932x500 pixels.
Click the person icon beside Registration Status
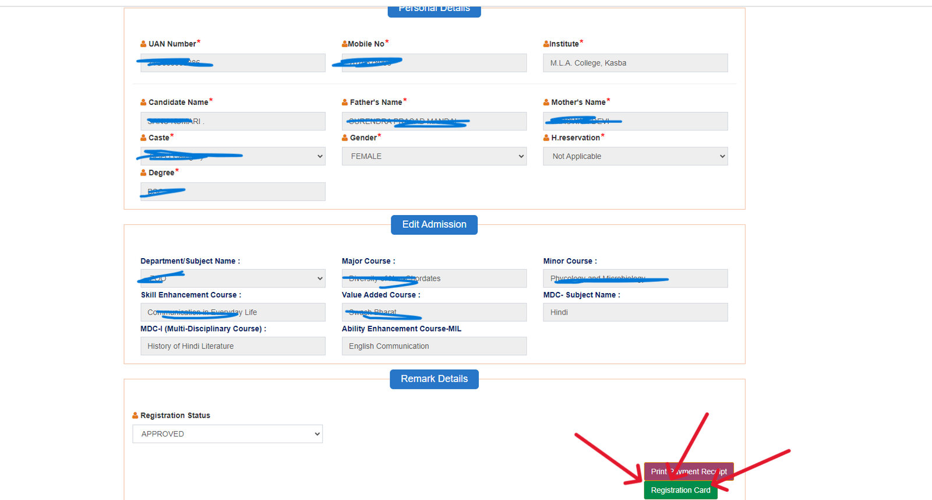[135, 416]
